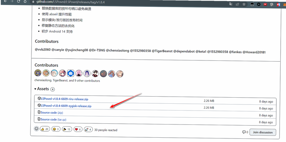Viewport: 286px width, 142px height.
Task: Click '8 days ago' in Source code (tar.gz) row
Action: tap(266, 122)
